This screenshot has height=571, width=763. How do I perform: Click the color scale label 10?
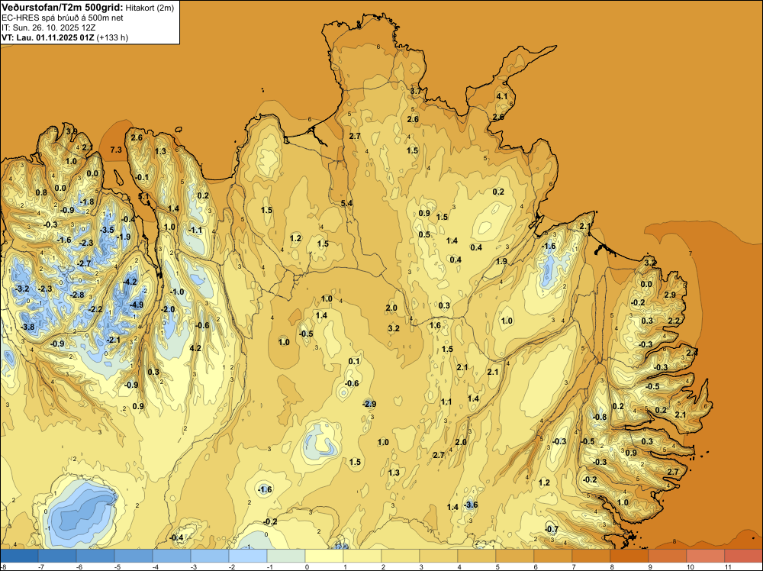click(x=689, y=566)
